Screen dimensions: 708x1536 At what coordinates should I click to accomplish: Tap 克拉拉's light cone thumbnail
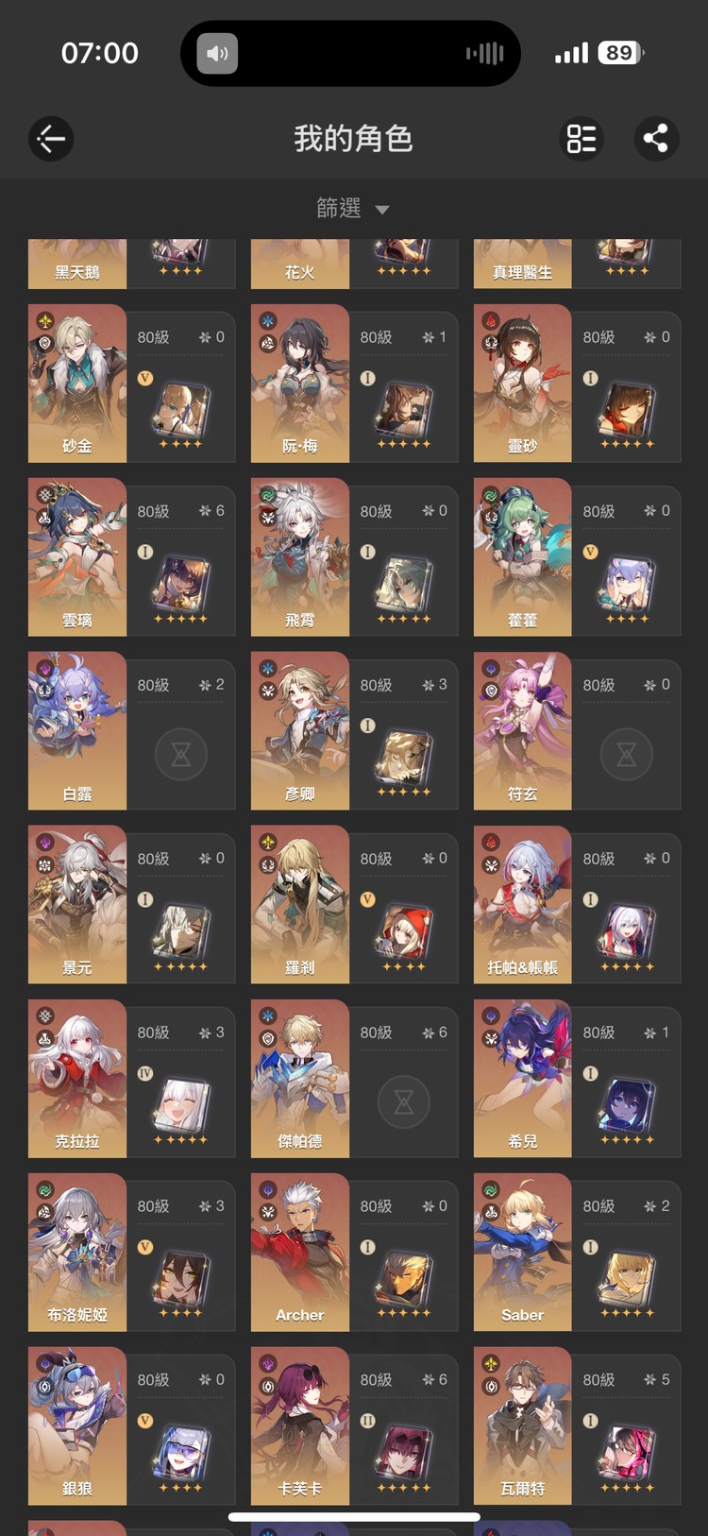[181, 1104]
